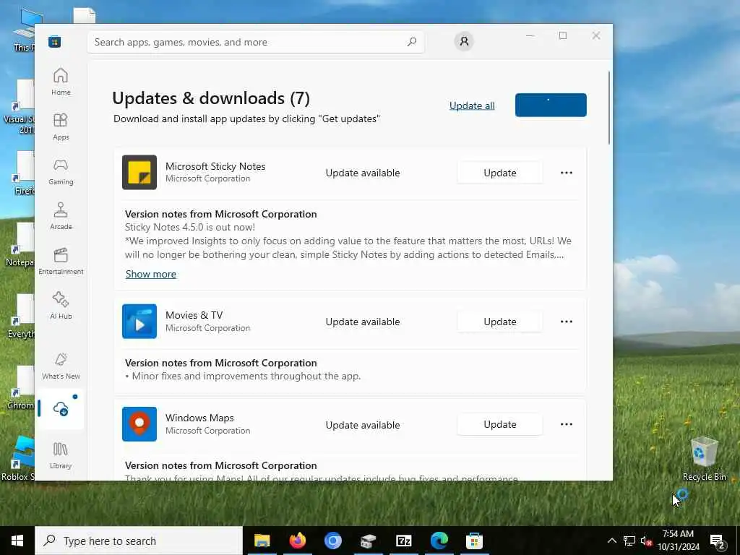Open the Library section
This screenshot has width=740, height=555.
(x=61, y=455)
